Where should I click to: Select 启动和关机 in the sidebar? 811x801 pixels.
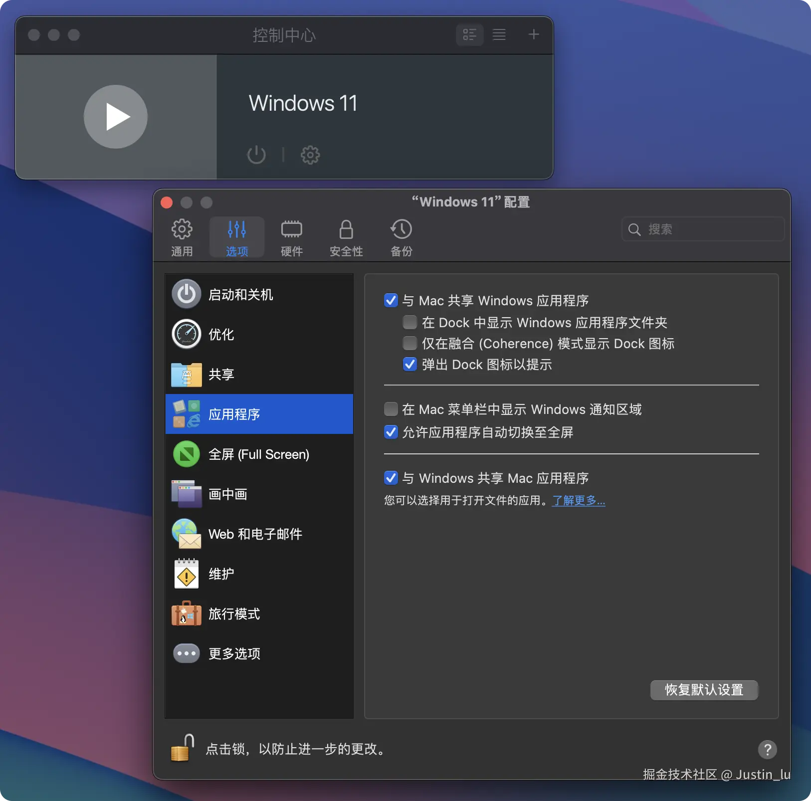pyautogui.click(x=259, y=294)
